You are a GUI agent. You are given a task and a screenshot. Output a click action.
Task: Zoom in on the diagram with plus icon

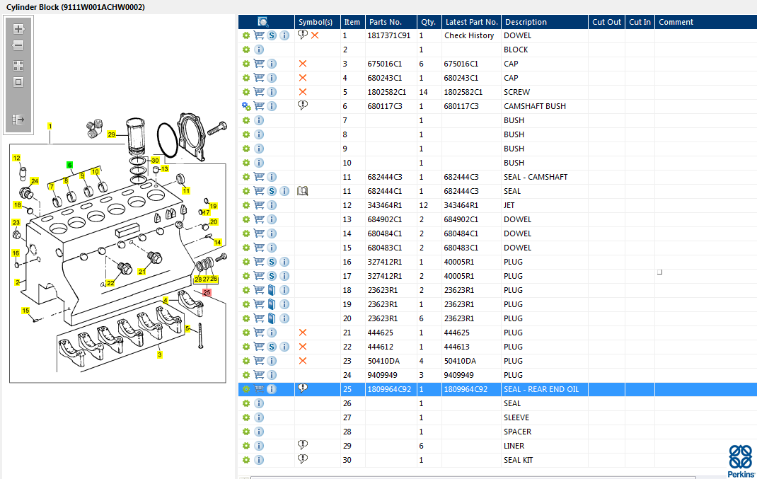(x=18, y=29)
